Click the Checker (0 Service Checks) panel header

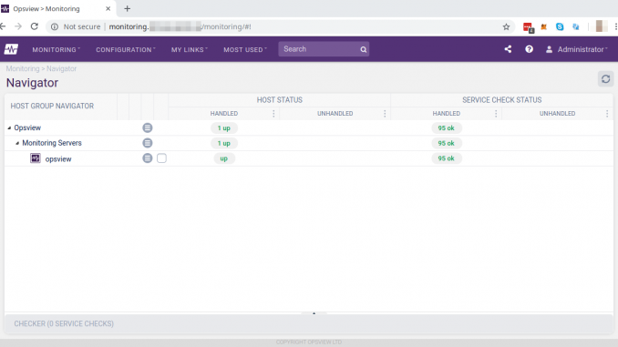coord(309,323)
